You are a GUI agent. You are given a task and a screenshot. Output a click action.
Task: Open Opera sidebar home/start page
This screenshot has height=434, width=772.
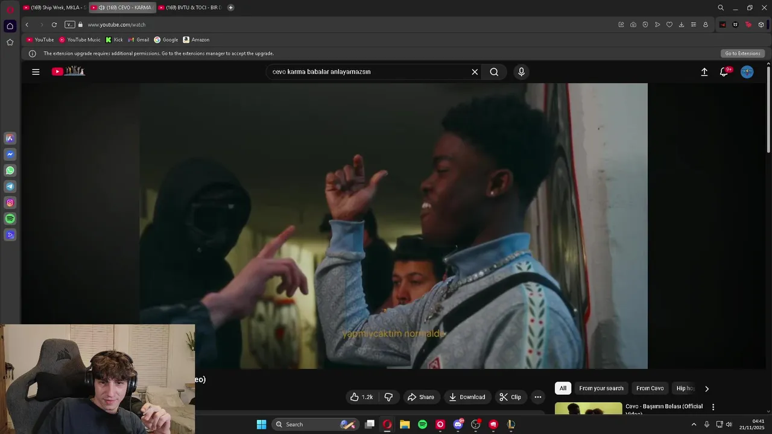(x=10, y=26)
